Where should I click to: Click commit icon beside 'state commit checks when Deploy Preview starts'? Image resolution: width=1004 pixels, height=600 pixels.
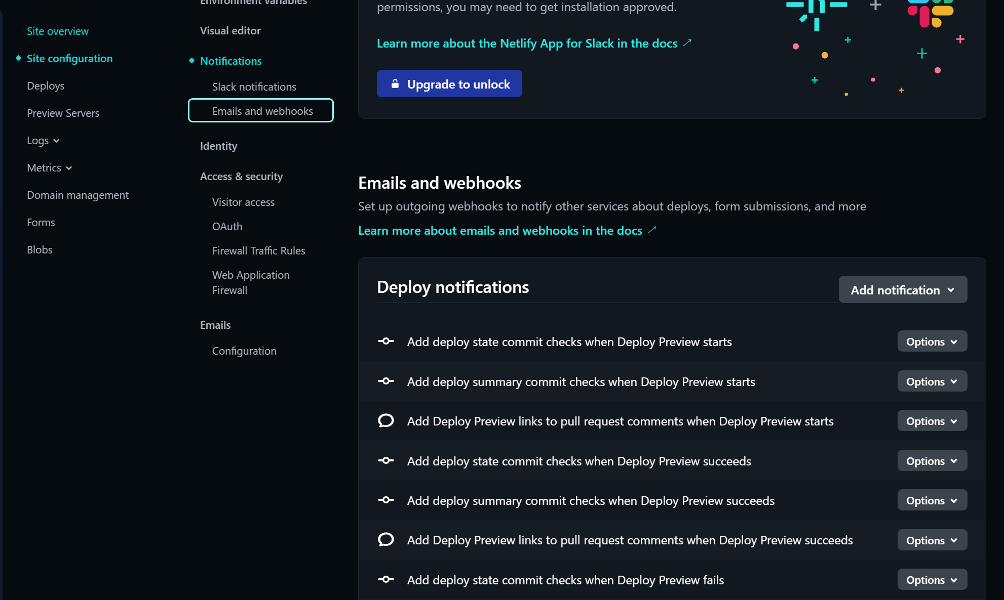386,341
